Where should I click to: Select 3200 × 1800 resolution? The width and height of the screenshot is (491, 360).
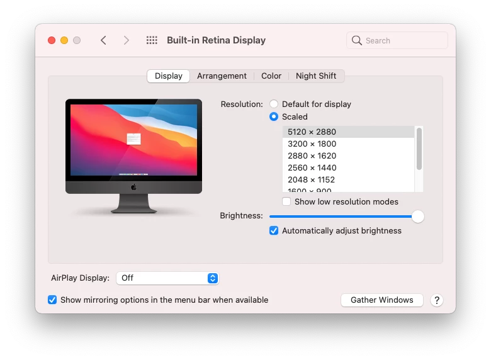point(348,143)
